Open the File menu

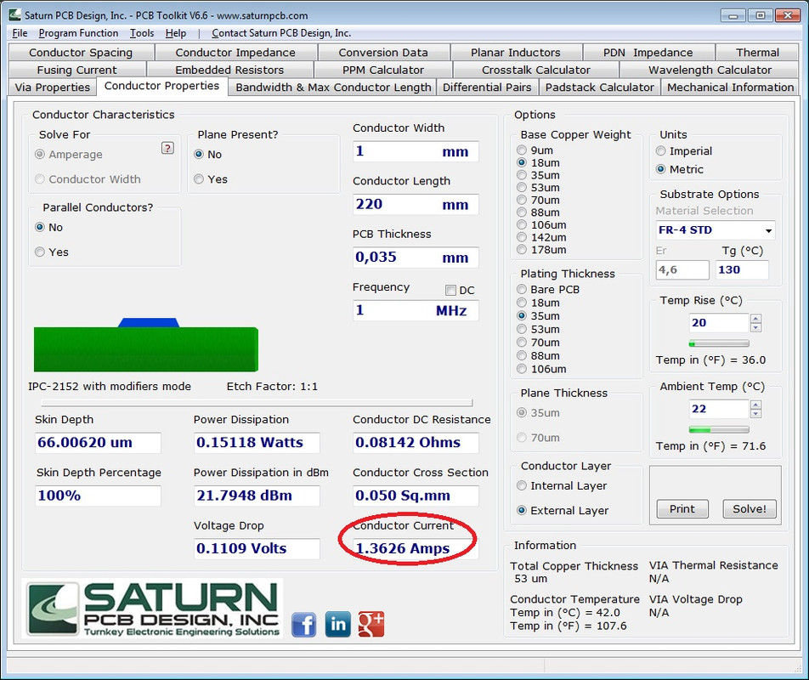(20, 33)
